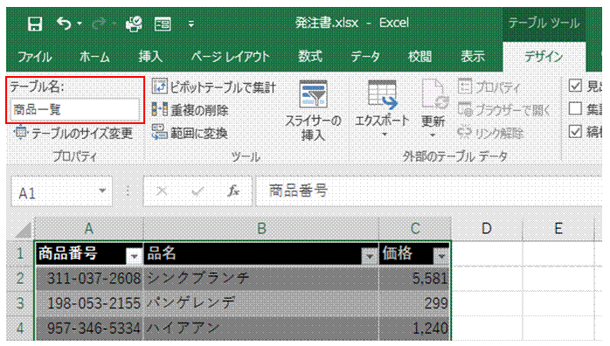Click cell シンクブランチ
The image size is (610, 346).
(x=261, y=279)
